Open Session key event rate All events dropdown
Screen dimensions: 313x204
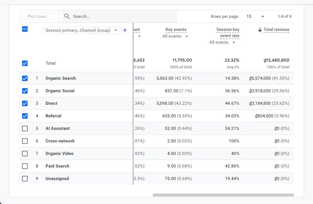(222, 42)
